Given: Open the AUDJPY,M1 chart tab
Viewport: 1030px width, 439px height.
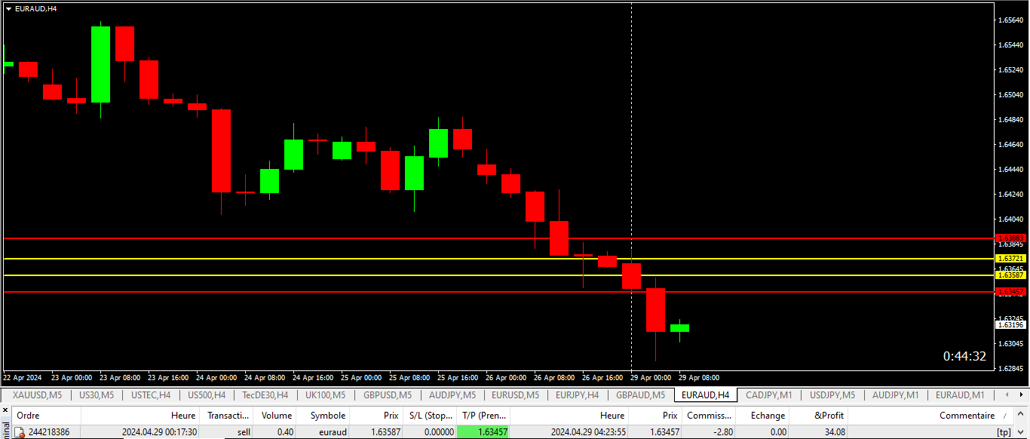Looking at the screenshot, I should [x=895, y=394].
